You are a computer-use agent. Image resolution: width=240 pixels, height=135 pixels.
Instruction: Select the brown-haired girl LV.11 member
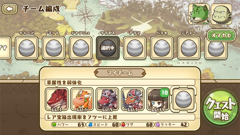click(158, 99)
